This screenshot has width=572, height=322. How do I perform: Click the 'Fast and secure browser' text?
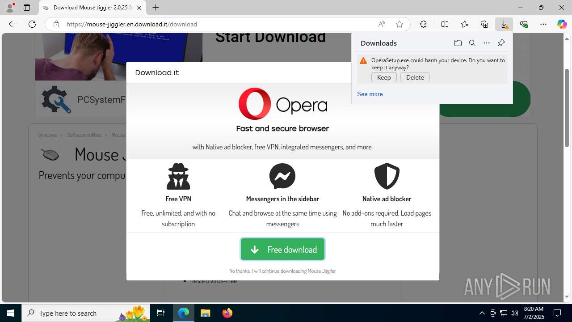282,129
